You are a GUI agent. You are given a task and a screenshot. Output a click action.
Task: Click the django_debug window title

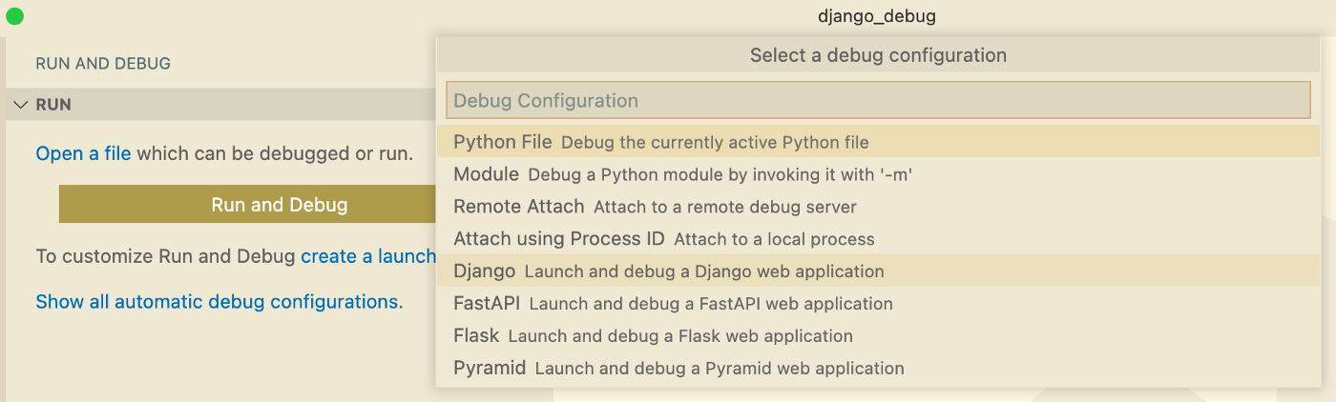click(877, 16)
